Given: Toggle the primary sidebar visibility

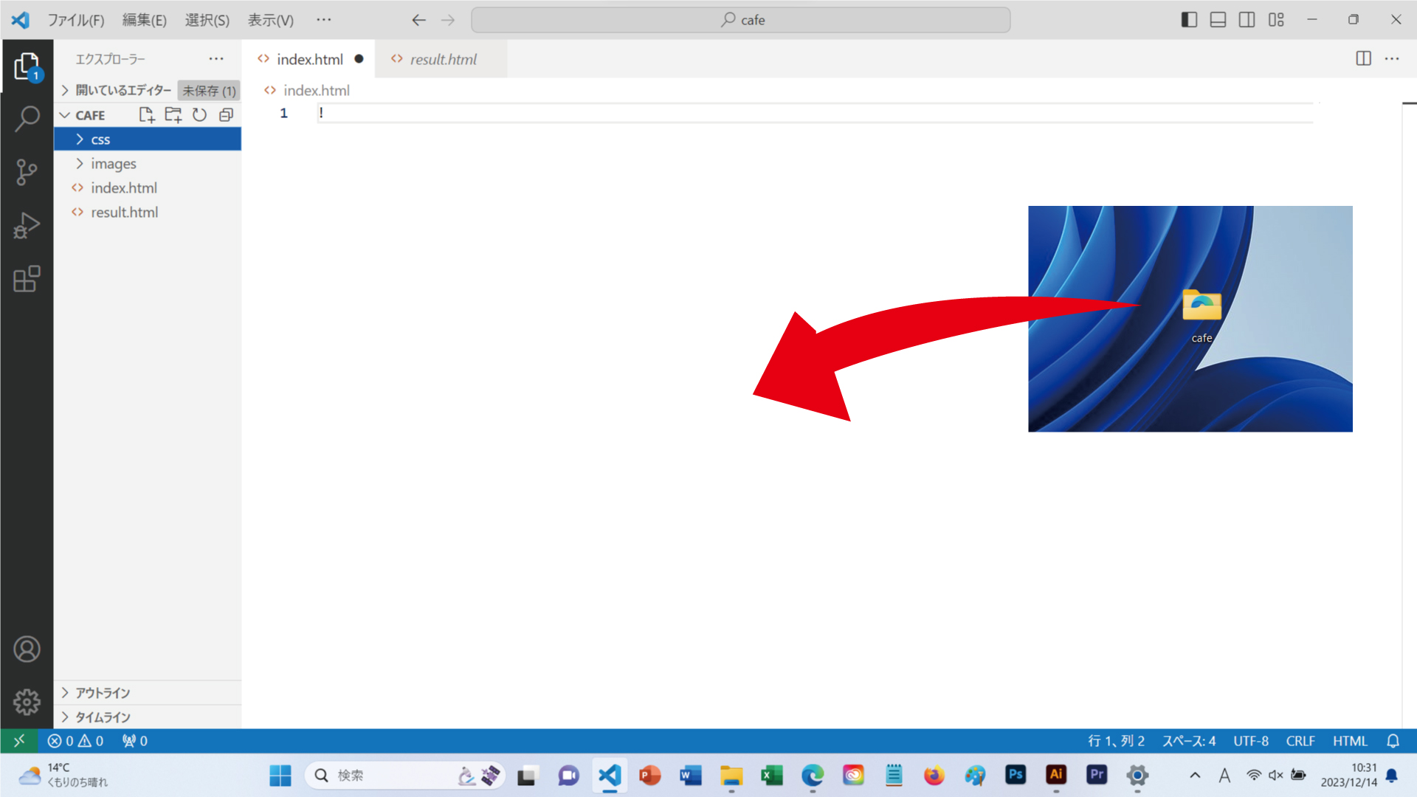Looking at the screenshot, I should [x=1189, y=20].
